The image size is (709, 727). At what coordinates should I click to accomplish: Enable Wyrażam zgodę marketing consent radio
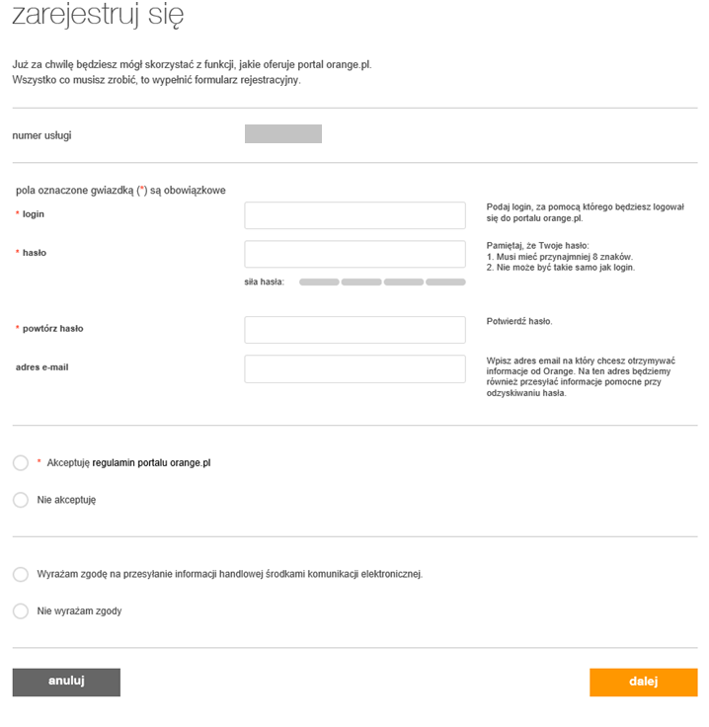pos(21,574)
